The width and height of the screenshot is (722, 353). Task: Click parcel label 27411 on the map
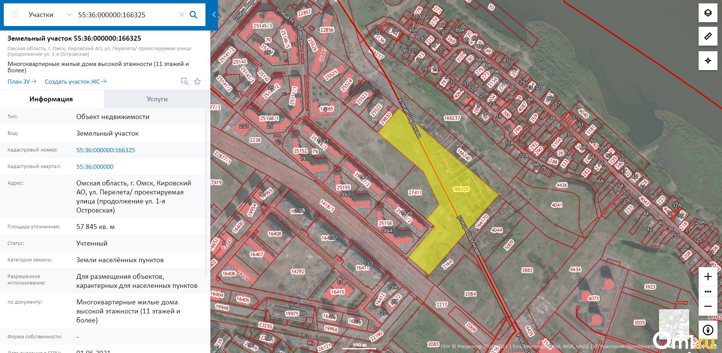tap(415, 193)
